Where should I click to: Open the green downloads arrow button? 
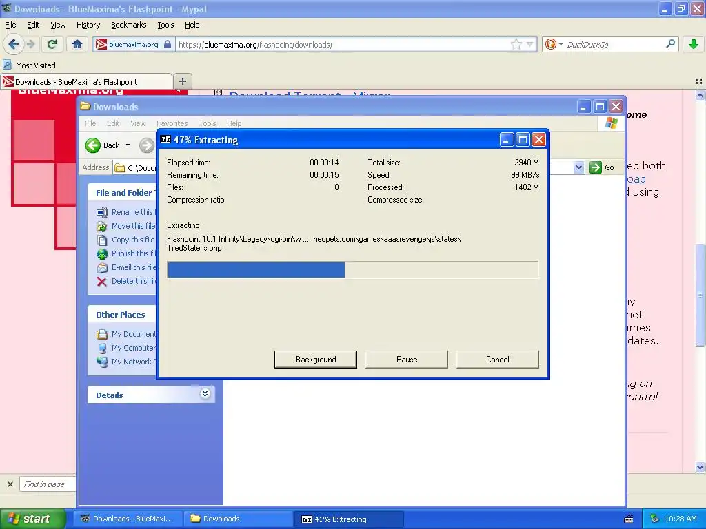tap(694, 44)
